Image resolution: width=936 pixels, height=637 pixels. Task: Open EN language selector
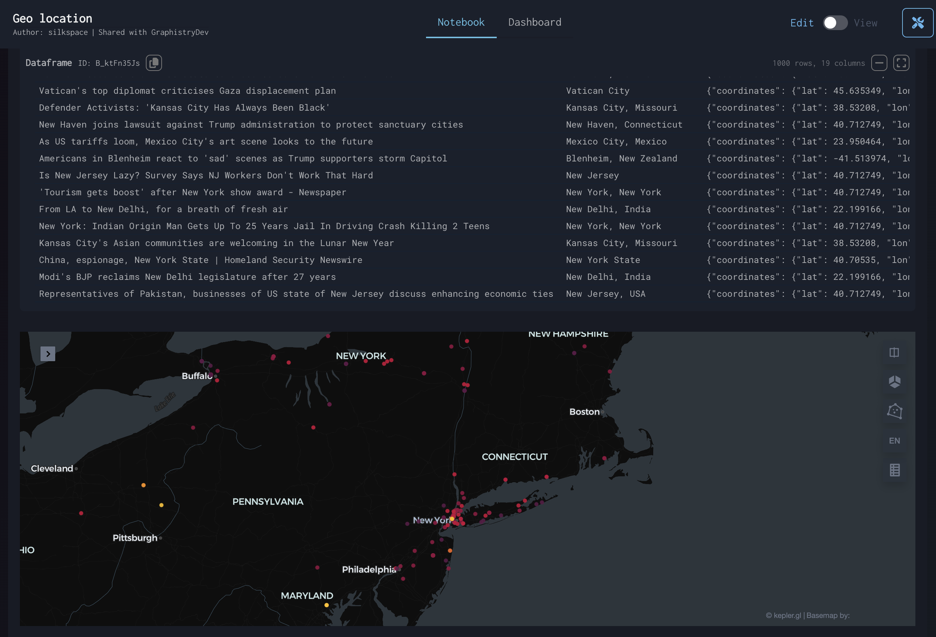(x=894, y=441)
